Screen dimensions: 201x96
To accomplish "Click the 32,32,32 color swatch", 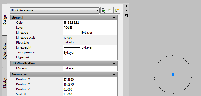I will point(65,23).
